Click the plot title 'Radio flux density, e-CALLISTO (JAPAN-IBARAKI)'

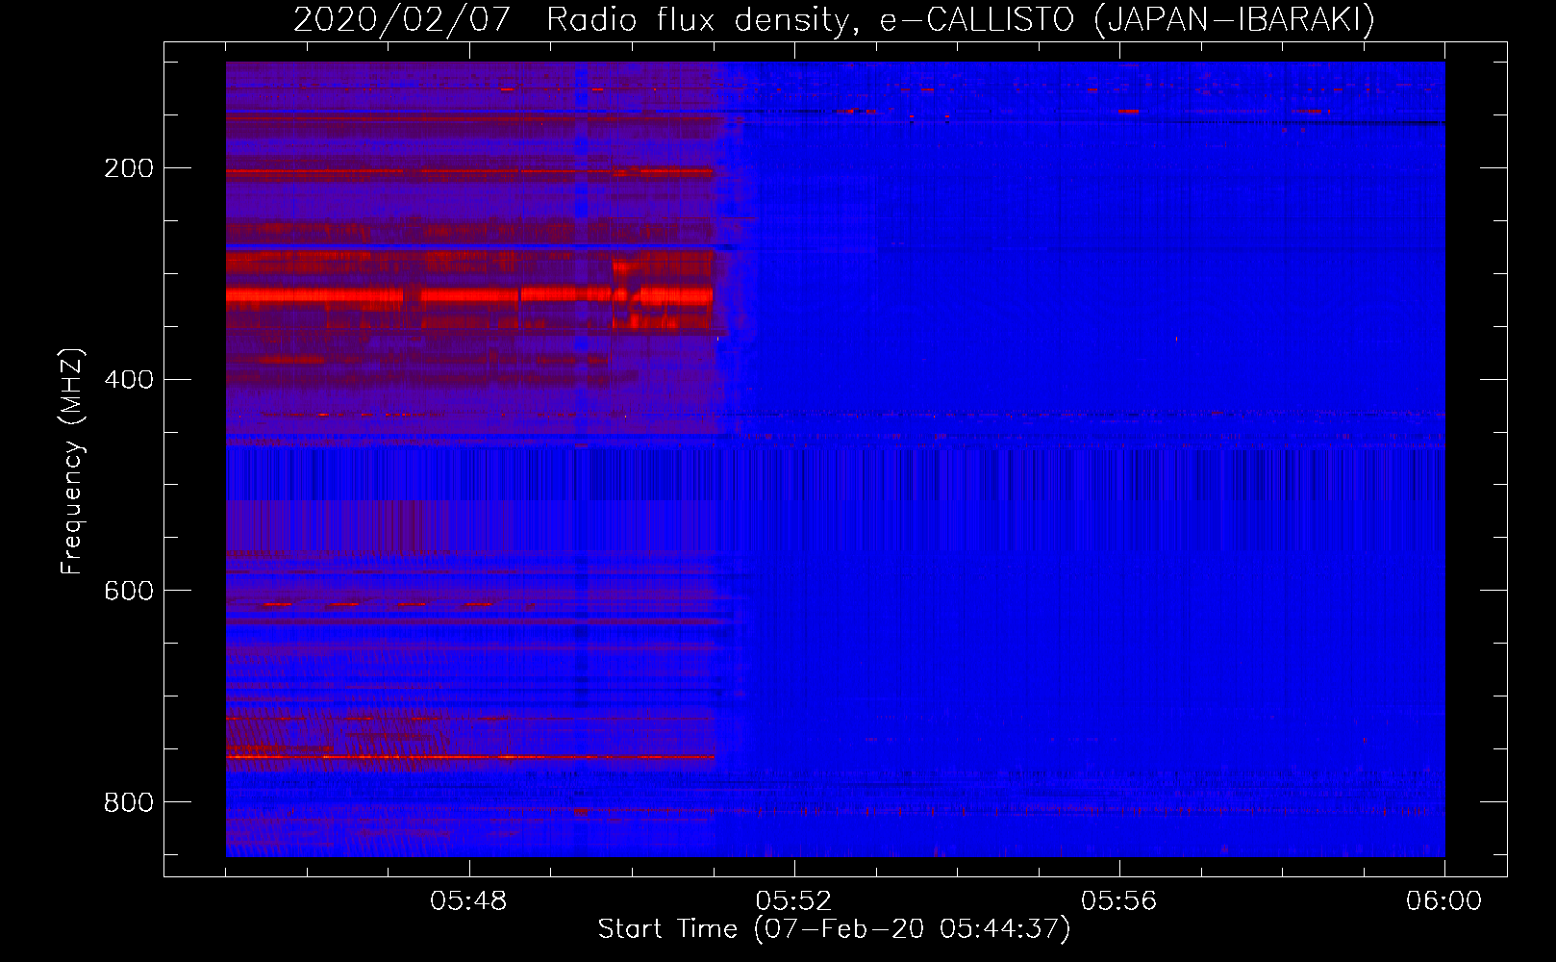[961, 20]
